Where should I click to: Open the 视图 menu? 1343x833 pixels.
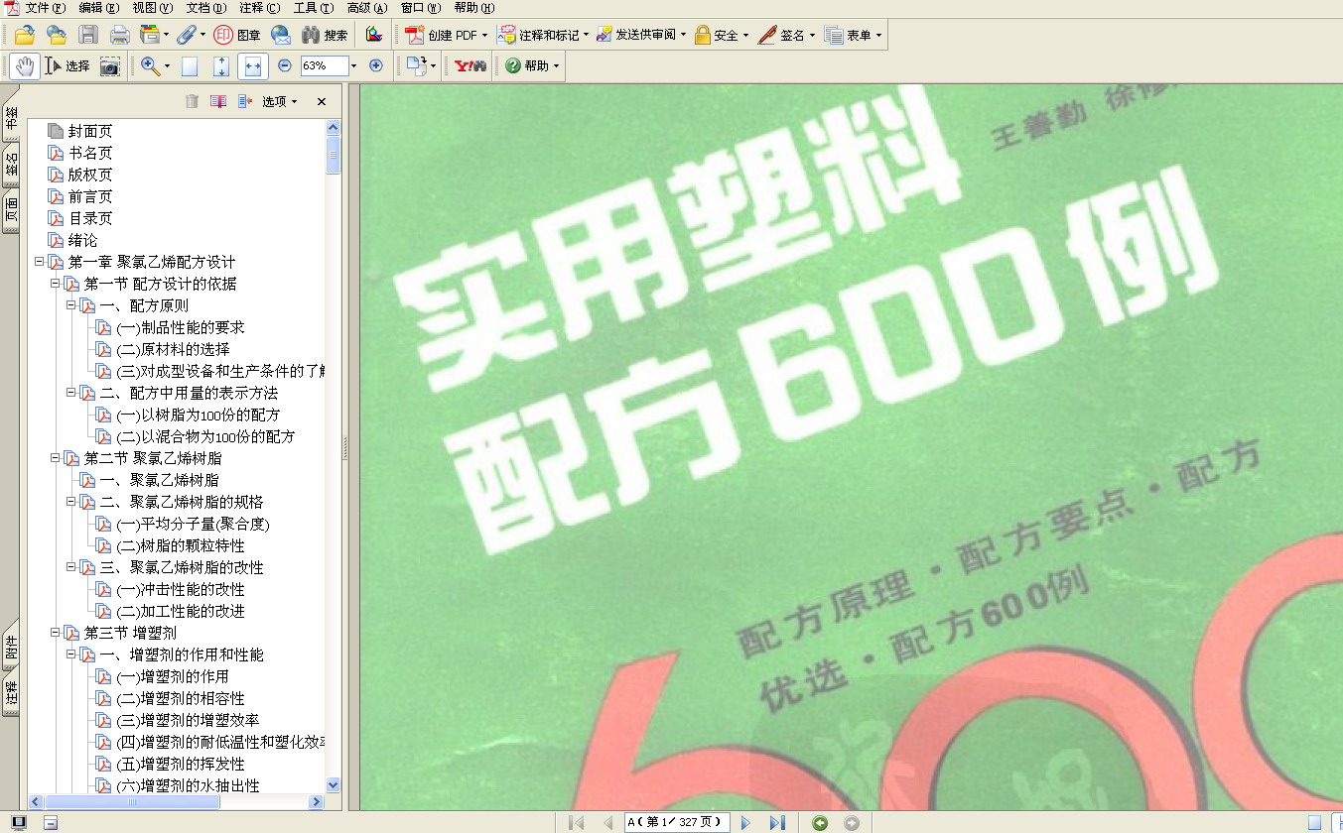tap(152, 8)
